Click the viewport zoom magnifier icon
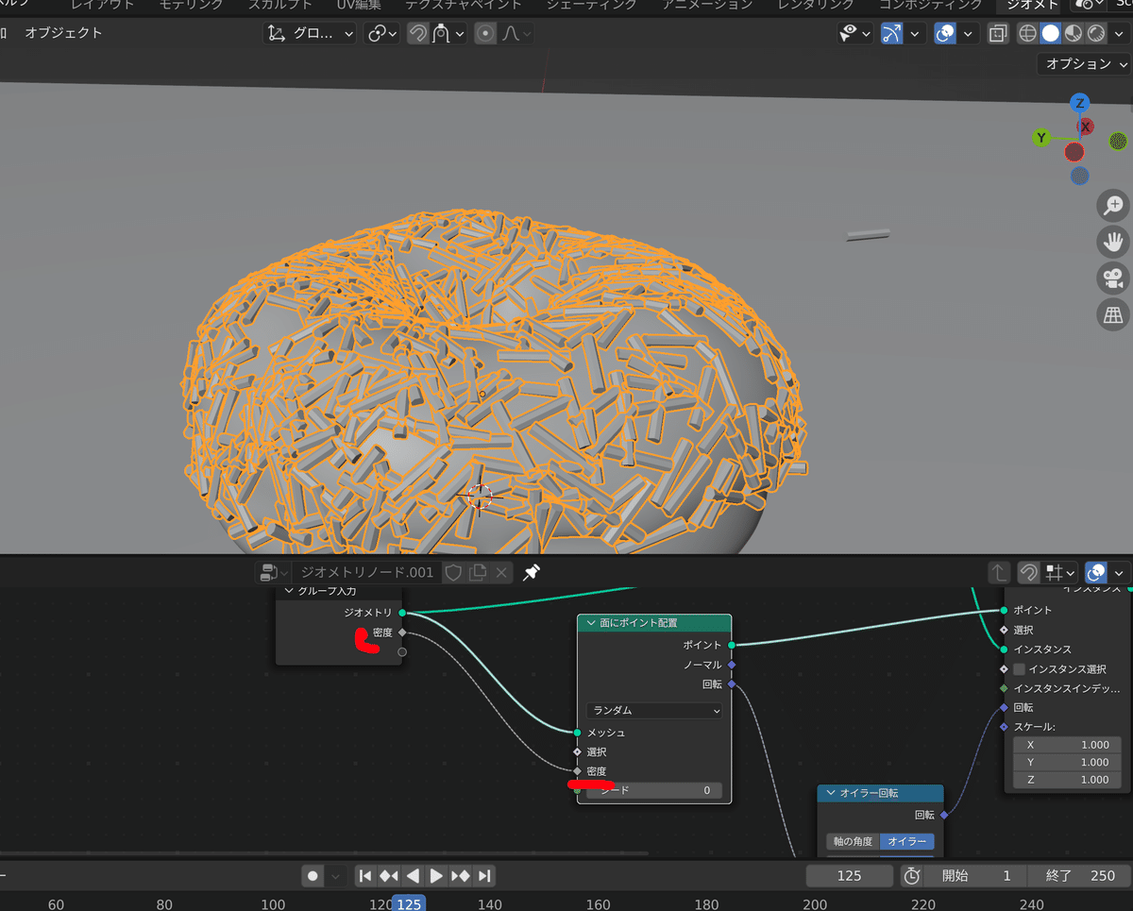The height and width of the screenshot is (911, 1133). pyautogui.click(x=1113, y=206)
